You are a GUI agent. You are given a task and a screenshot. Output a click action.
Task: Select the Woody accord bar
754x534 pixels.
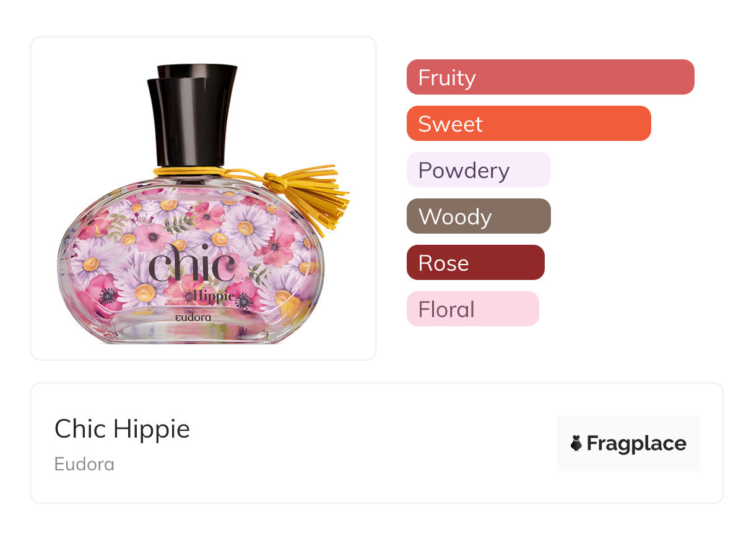click(x=479, y=216)
